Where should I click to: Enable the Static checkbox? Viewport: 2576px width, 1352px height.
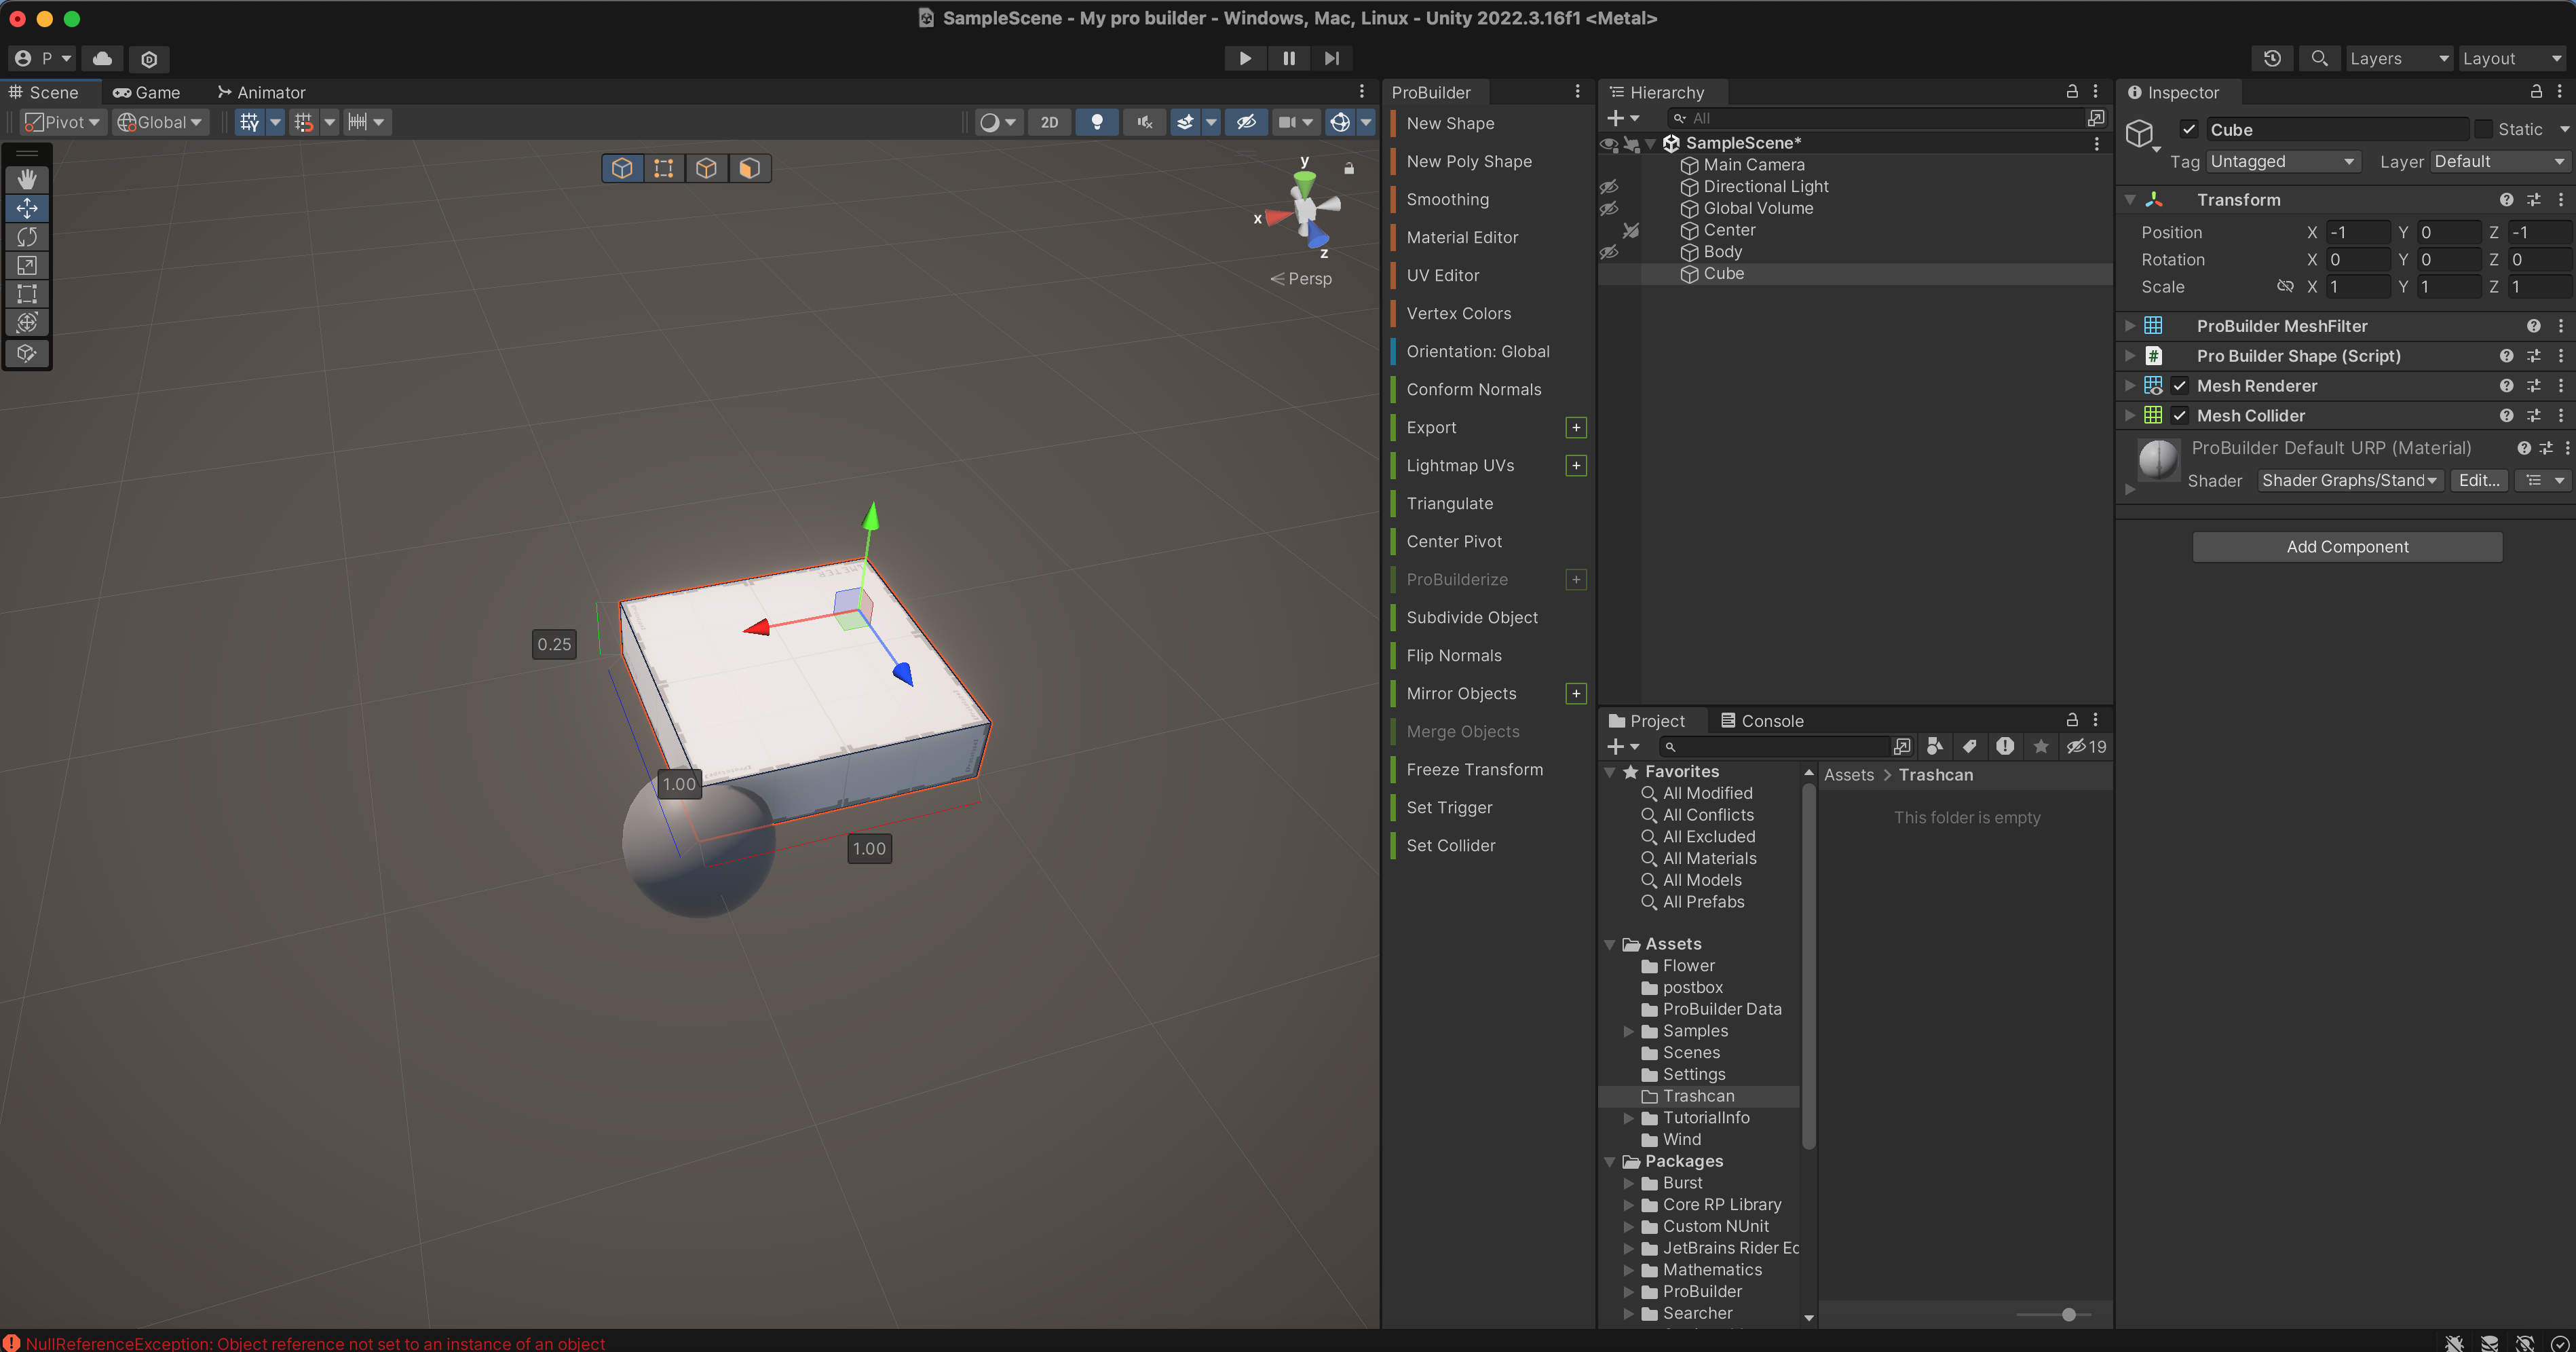pyautogui.click(x=2484, y=129)
